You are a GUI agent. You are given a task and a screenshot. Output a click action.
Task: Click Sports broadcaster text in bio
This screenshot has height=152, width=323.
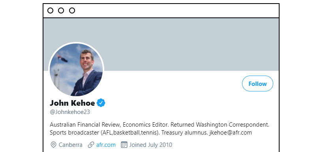pos(75,133)
